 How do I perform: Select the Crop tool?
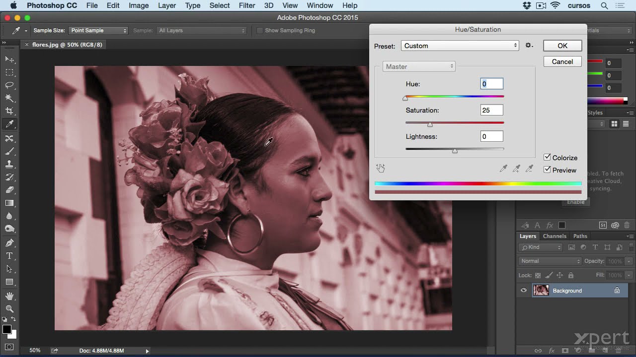coord(9,111)
